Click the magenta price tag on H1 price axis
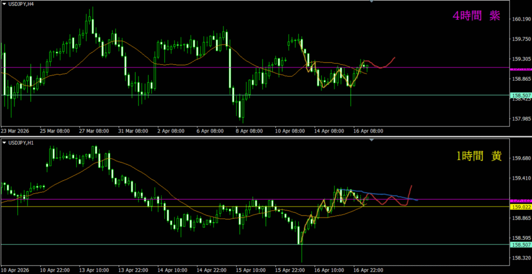 pyautogui.click(x=521, y=200)
